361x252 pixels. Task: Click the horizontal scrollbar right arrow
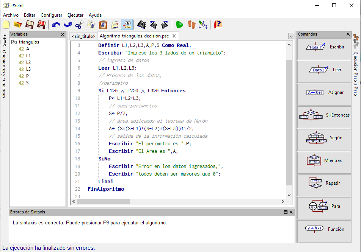283,201
